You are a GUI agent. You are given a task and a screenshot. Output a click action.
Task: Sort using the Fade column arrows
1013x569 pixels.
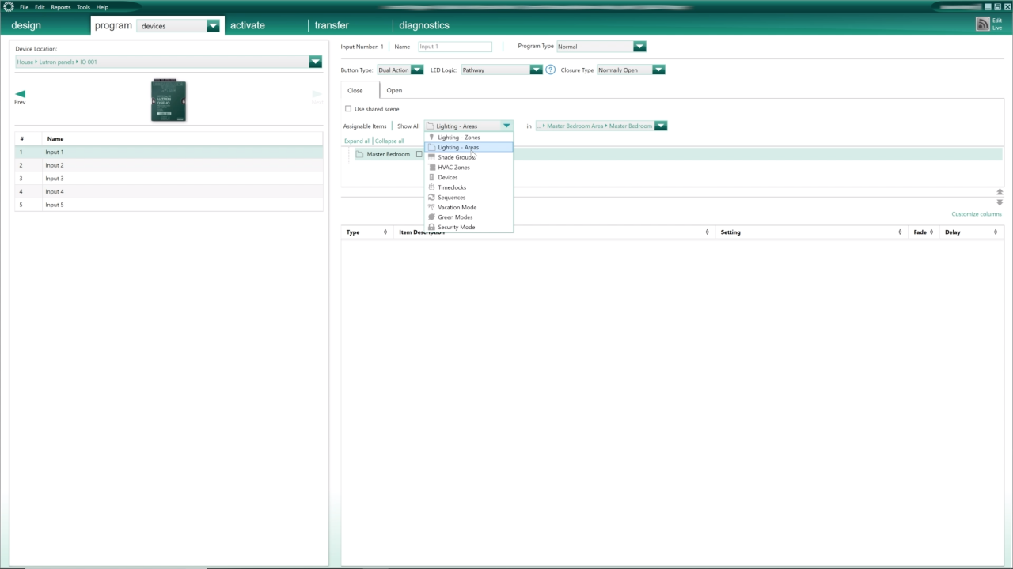[931, 232]
